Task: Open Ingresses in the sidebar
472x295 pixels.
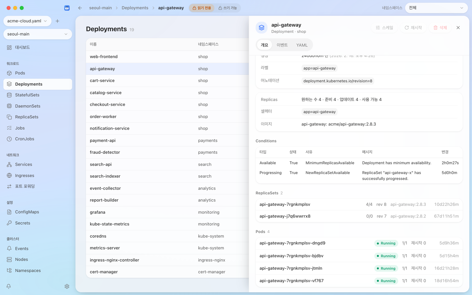Action: pyautogui.click(x=38, y=175)
